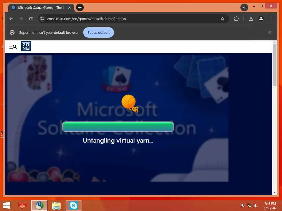Open the Chrome Labs flask icon
The height and width of the screenshot is (211, 282).
251,19
